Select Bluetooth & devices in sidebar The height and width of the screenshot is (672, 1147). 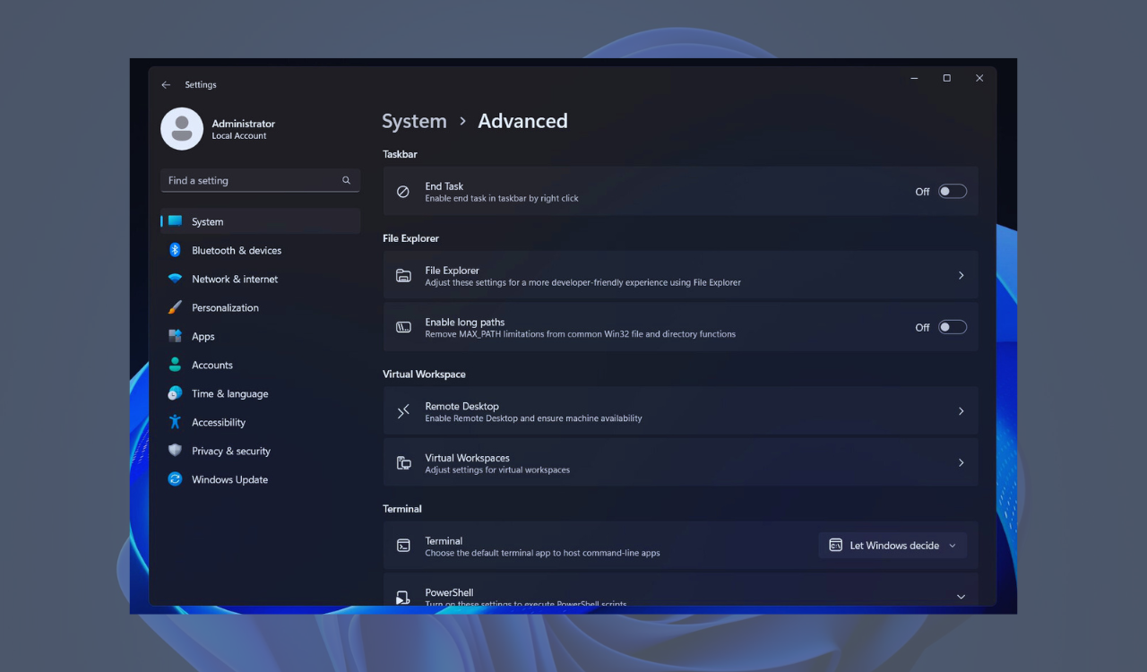point(237,250)
